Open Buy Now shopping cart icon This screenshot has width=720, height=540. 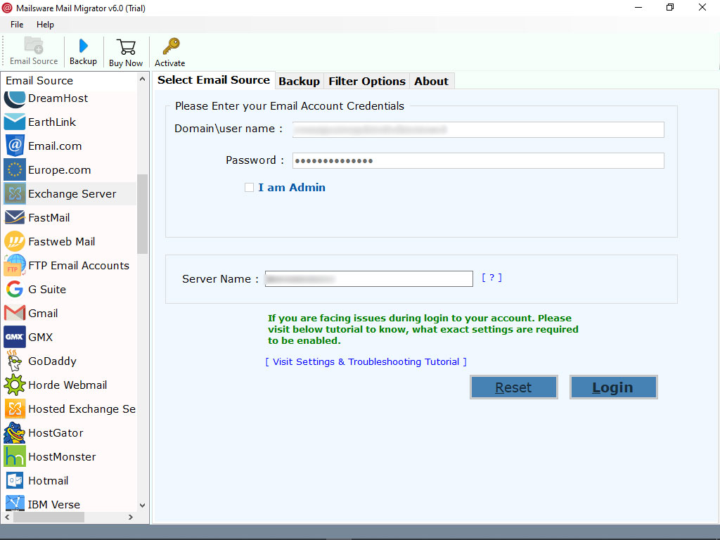click(126, 47)
